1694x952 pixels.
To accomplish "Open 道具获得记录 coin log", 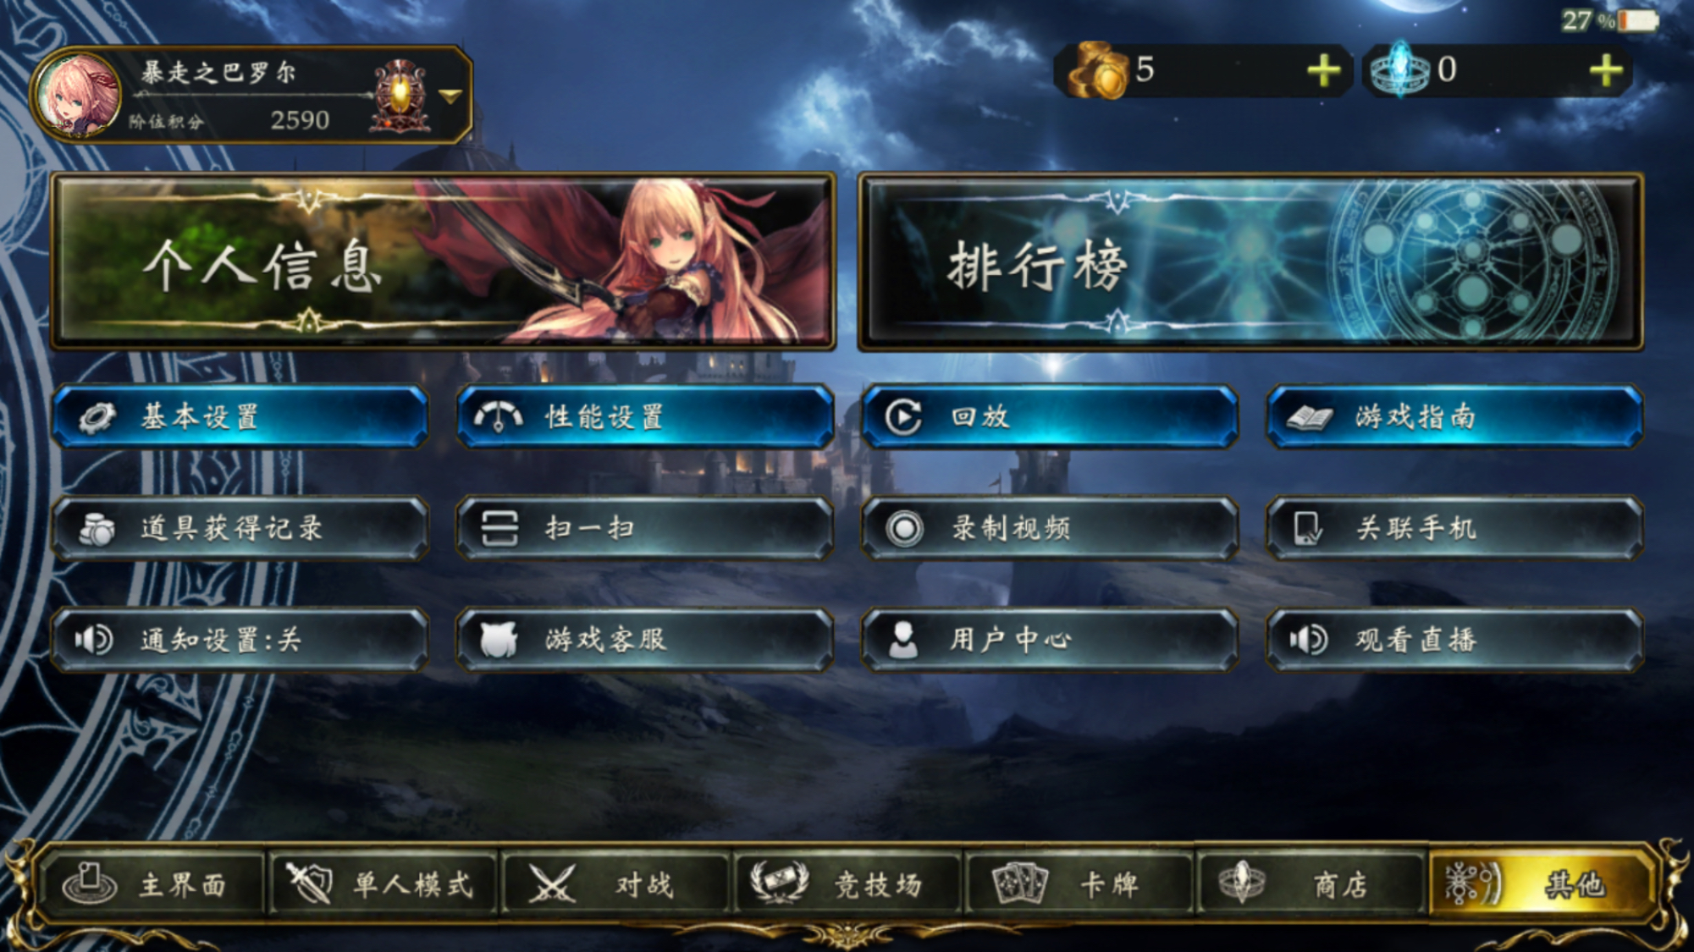I will pyautogui.click(x=240, y=528).
